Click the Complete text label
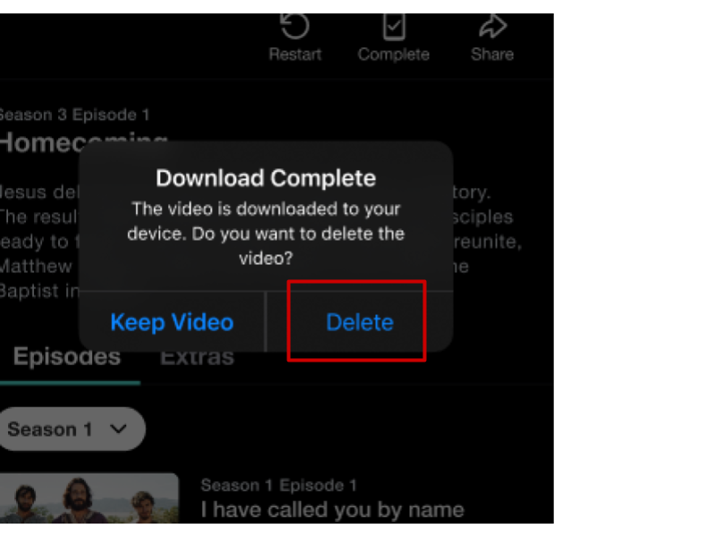This screenshot has height=537, width=716. [x=394, y=55]
